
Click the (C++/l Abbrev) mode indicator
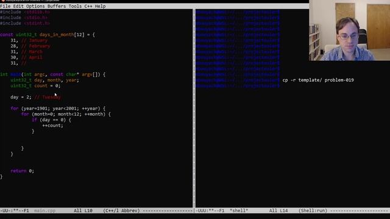click(122, 210)
